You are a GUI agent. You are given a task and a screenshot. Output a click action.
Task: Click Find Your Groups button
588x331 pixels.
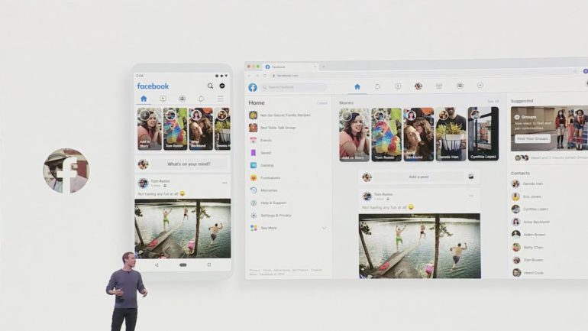[x=532, y=138]
